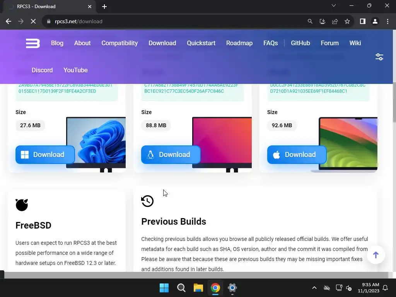Open the Chrome three-dot menu
Viewport: 396px width, 297px height.
pyautogui.click(x=387, y=22)
